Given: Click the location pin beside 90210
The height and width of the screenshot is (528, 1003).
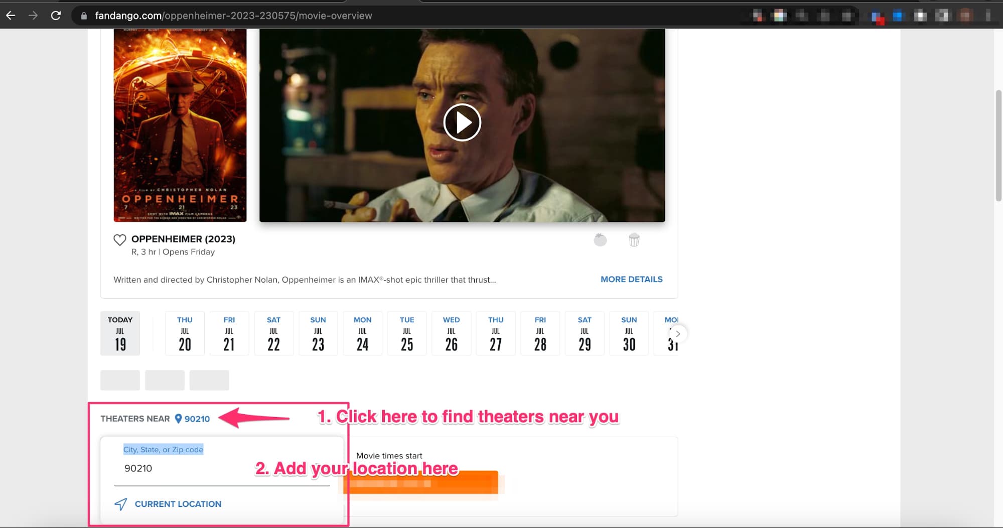Looking at the screenshot, I should [x=178, y=418].
